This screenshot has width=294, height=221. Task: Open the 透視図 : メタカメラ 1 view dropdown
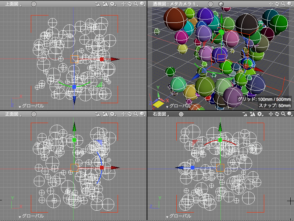[x=176, y=4]
